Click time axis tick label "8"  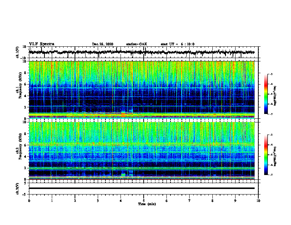(212, 201)
